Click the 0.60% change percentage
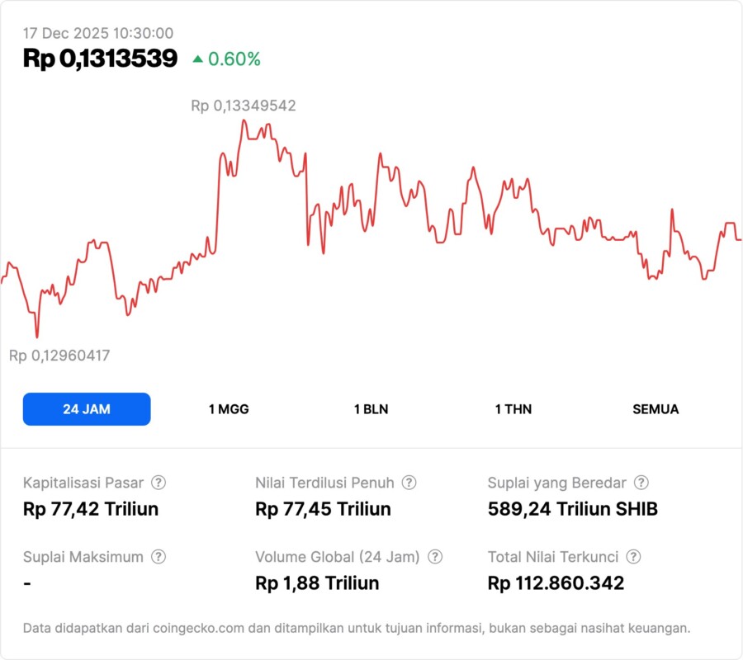Image resolution: width=743 pixels, height=660 pixels. 234,59
